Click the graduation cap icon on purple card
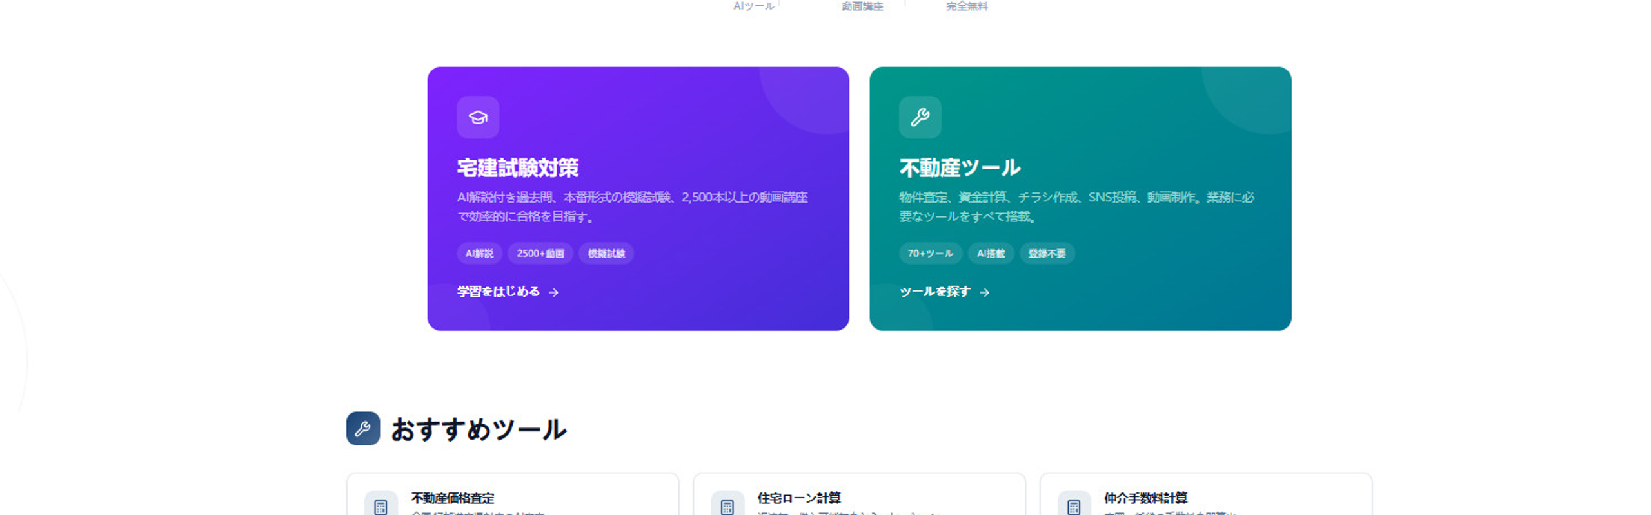 pyautogui.click(x=478, y=117)
